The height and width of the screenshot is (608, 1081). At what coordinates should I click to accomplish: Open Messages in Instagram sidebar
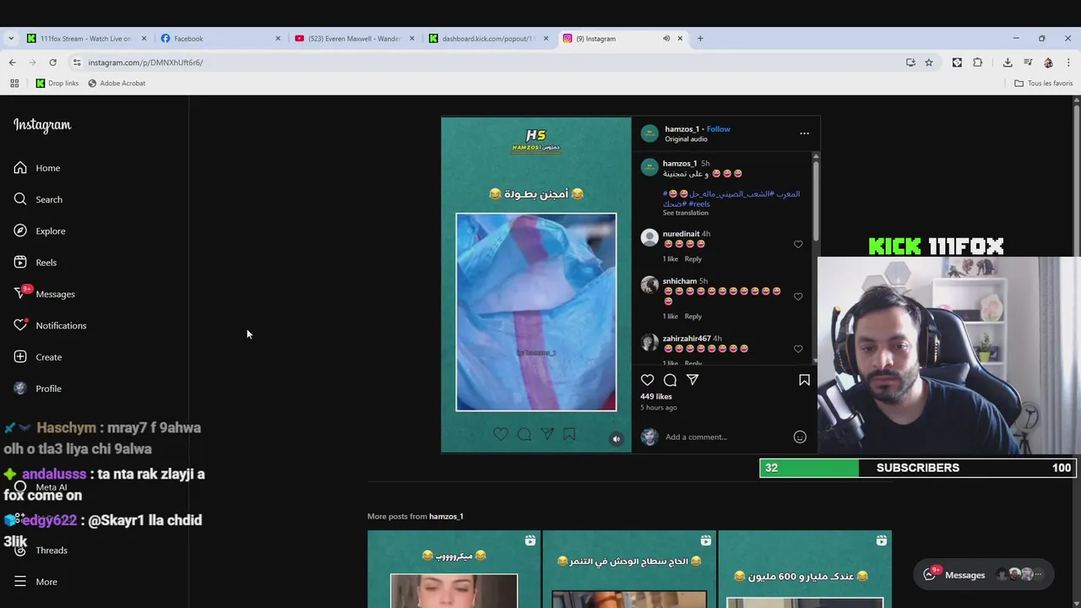point(45,294)
